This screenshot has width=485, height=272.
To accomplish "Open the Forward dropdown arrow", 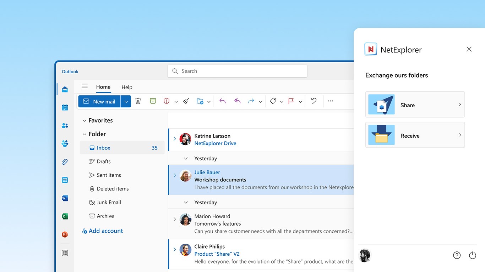I will [x=261, y=102].
